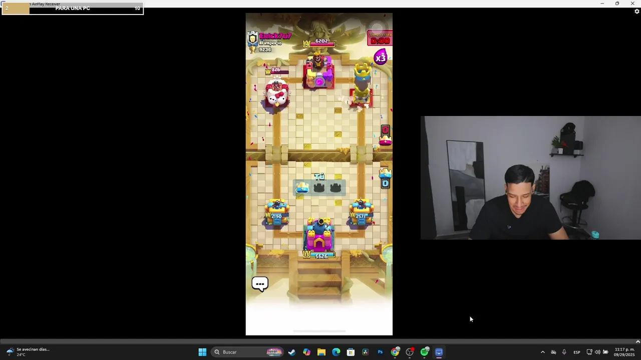The image size is (641, 360).
Task: Open Spotify from the taskbar
Action: pos(425,352)
